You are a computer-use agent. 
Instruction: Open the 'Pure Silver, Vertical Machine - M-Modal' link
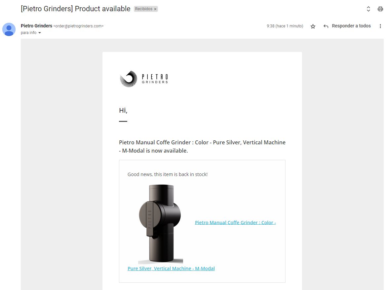point(171,269)
